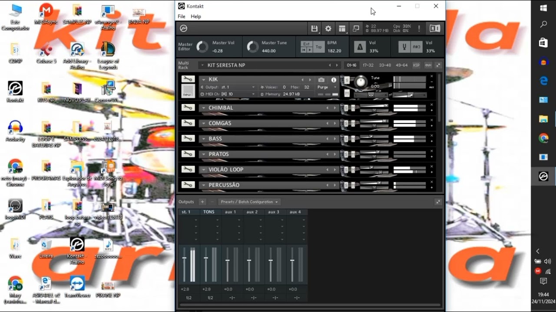
Task: Open the CHIMBAL instrument dropdown arrow
Action: 203,108
